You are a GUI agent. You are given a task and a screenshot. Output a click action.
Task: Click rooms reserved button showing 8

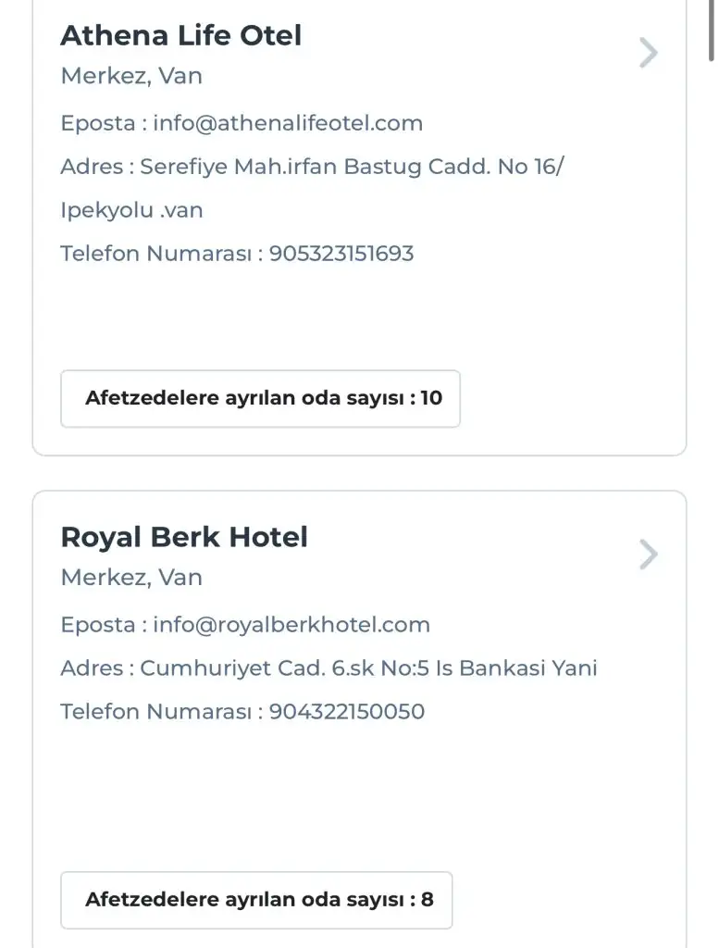[256, 900]
